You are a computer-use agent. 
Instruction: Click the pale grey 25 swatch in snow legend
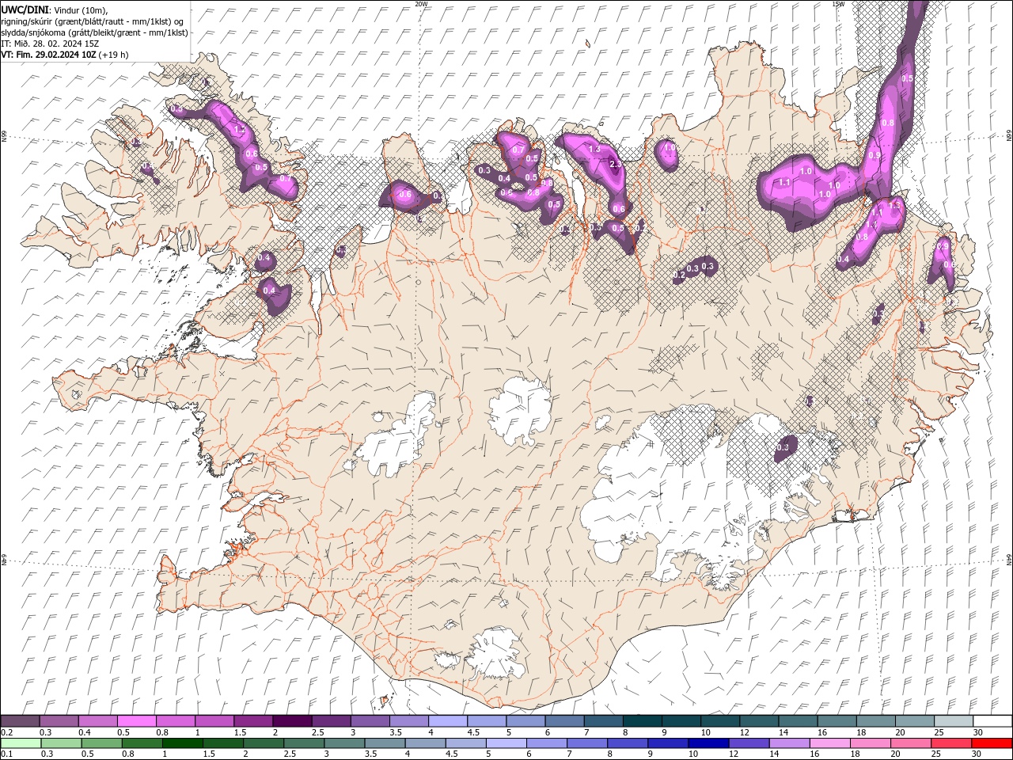tap(953, 721)
